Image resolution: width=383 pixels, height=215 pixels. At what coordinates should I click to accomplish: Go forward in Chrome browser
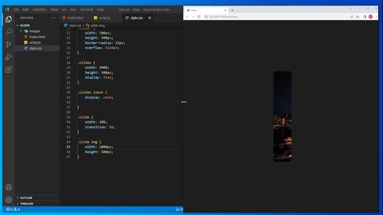193,17
